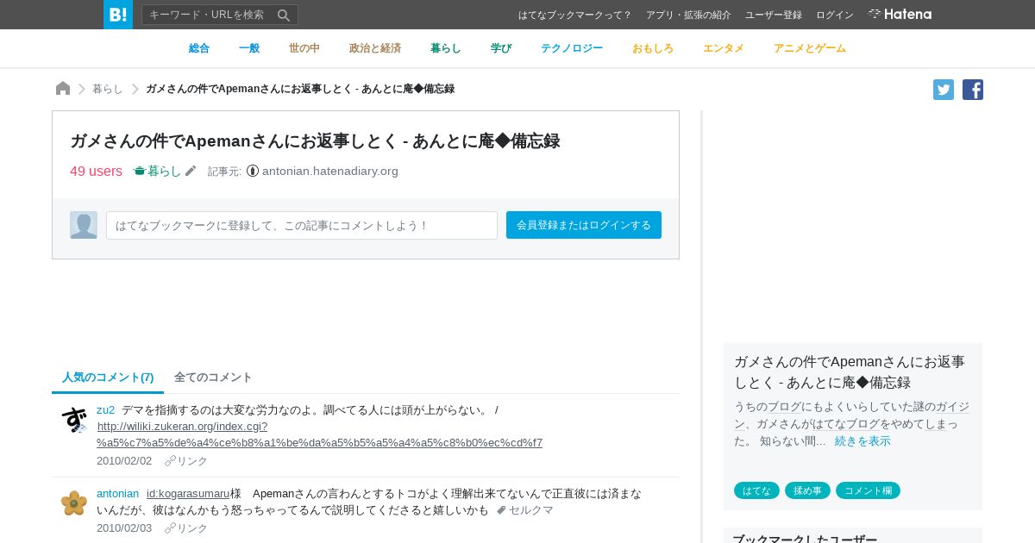Open zu2's avatar image
This screenshot has height=543, width=1035.
(74, 420)
